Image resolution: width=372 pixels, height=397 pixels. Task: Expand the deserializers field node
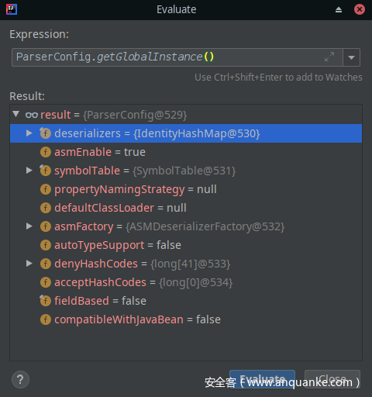point(29,133)
